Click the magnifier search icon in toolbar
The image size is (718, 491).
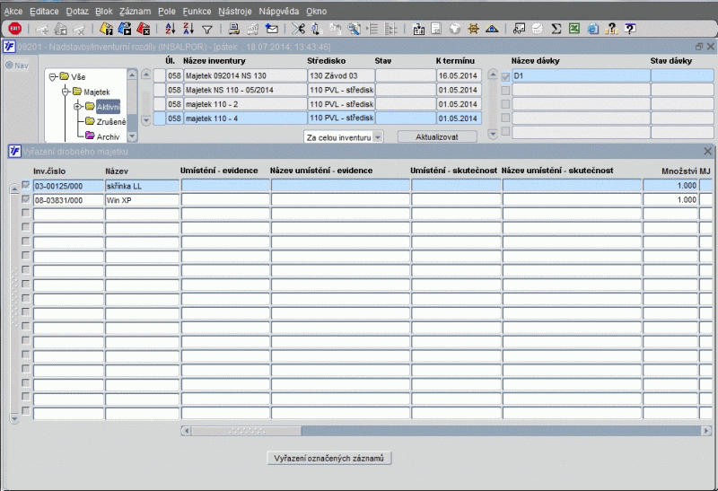click(x=354, y=29)
